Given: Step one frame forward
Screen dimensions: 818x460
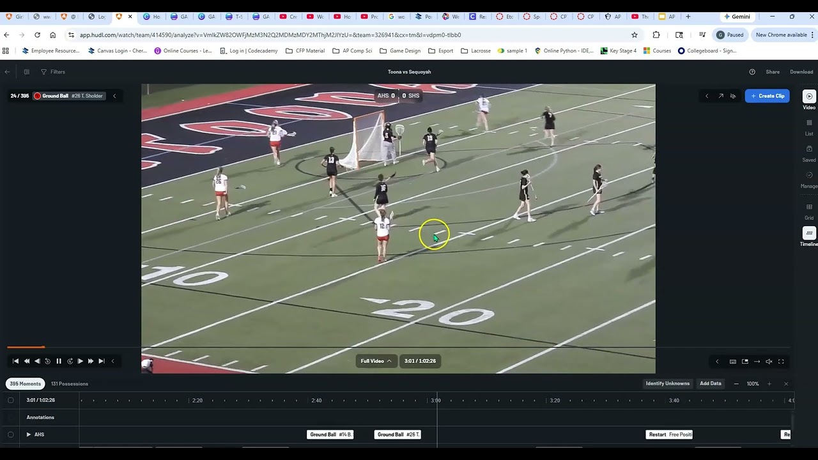Looking at the screenshot, I should (80, 361).
